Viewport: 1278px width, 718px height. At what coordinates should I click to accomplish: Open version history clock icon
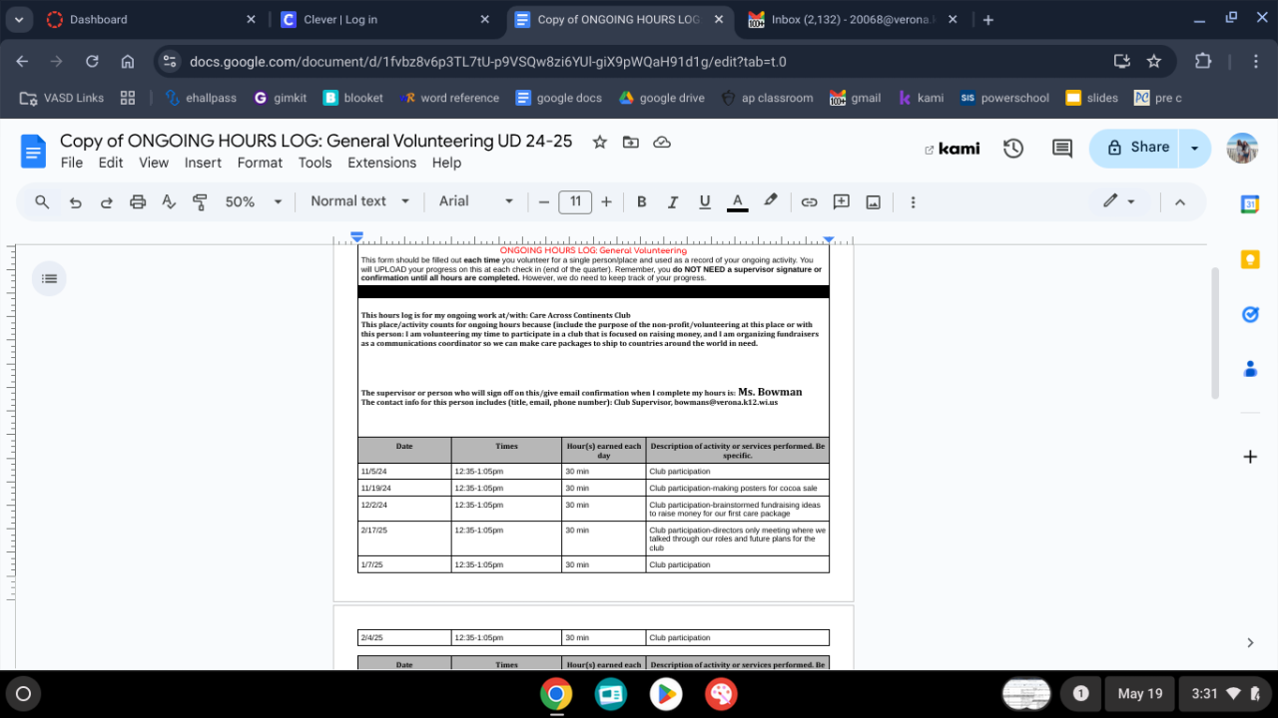[x=1013, y=149]
